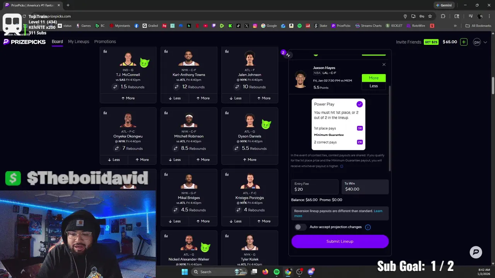
Task: Open stats chart icon on Onyeka Okongwu card
Action: point(105,113)
